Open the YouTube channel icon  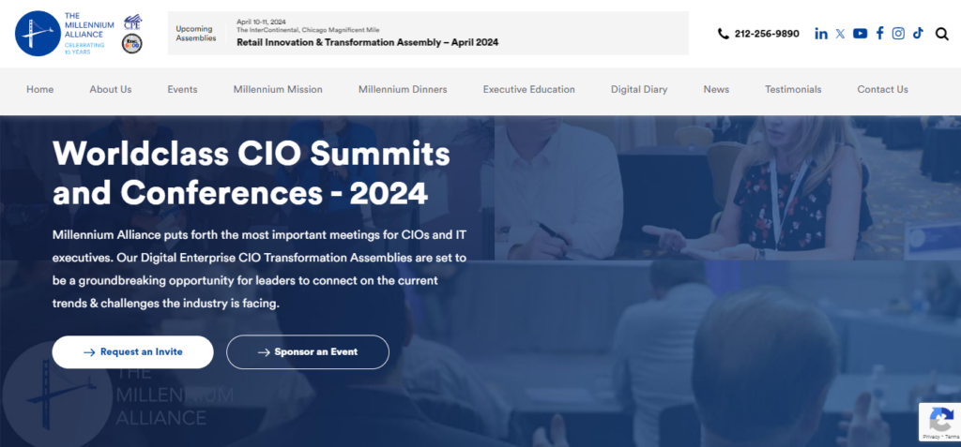[860, 34]
